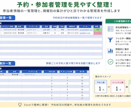The width and height of the screenshot is (131, 108).
Task: Open the 残り枠 column filter dropdown
Action: click(88, 72)
